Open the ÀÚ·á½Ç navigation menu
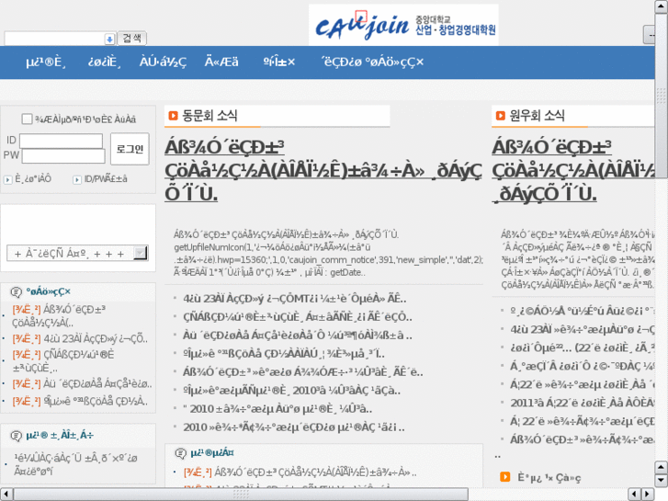Screen dimensions: 668x501 tap(164, 63)
